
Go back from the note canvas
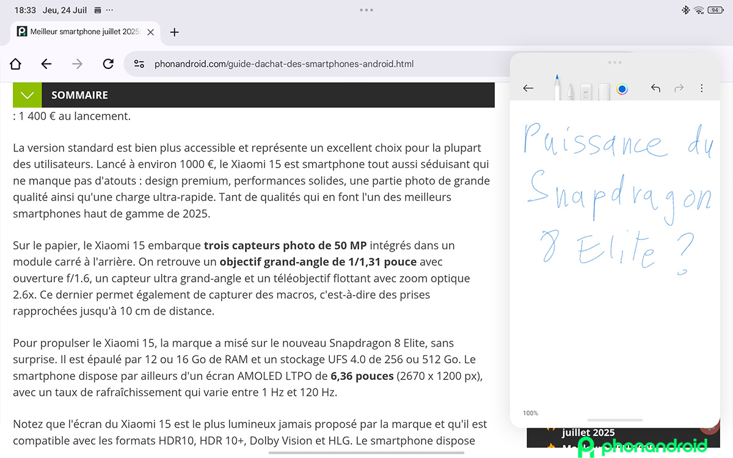coord(528,89)
